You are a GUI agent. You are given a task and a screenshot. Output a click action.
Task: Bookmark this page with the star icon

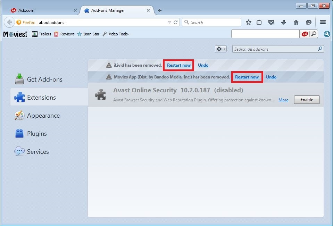pyautogui.click(x=249, y=22)
